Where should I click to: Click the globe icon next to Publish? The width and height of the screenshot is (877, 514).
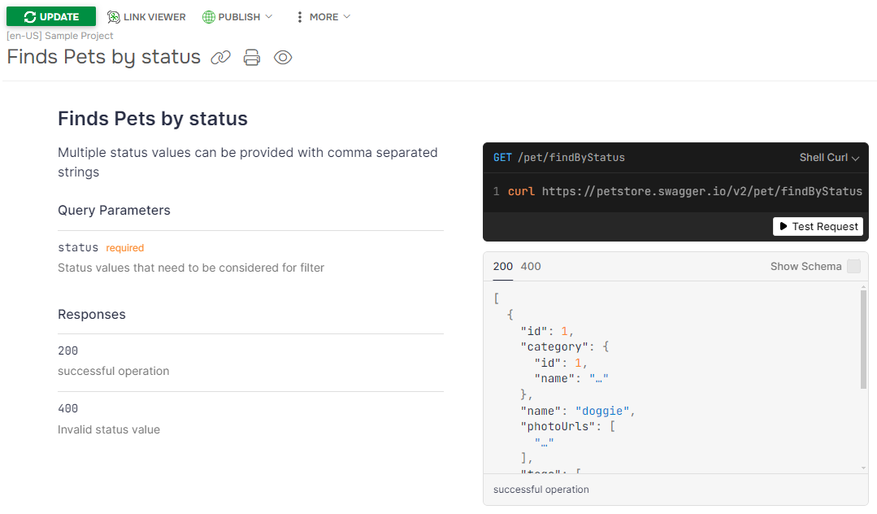(210, 16)
